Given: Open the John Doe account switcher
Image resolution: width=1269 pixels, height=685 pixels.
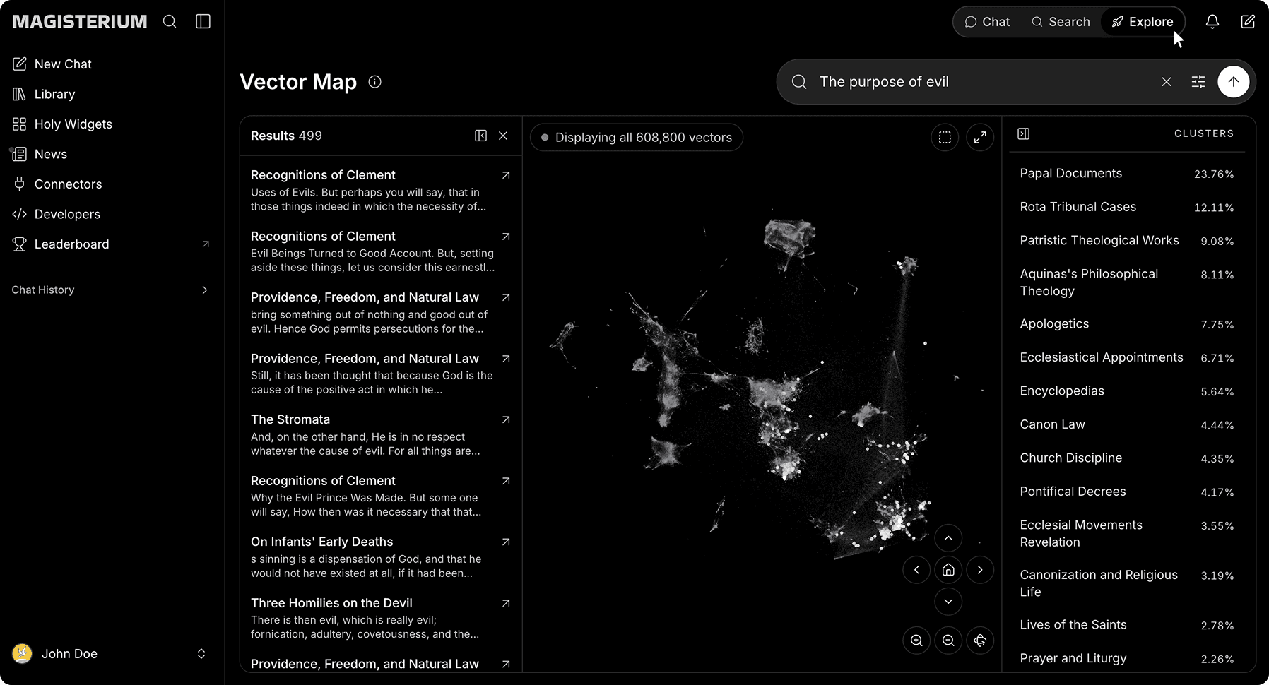Looking at the screenshot, I should pyautogui.click(x=111, y=654).
